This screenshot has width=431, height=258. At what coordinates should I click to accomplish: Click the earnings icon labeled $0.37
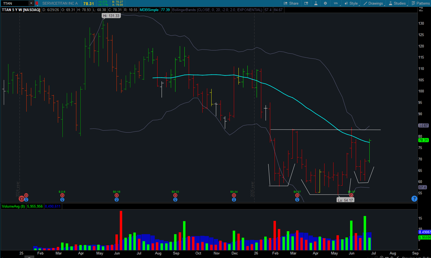[x=351, y=195]
